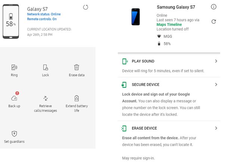Click the Ring icon
This screenshot has height=164, width=225.
pyautogui.click(x=14, y=68)
